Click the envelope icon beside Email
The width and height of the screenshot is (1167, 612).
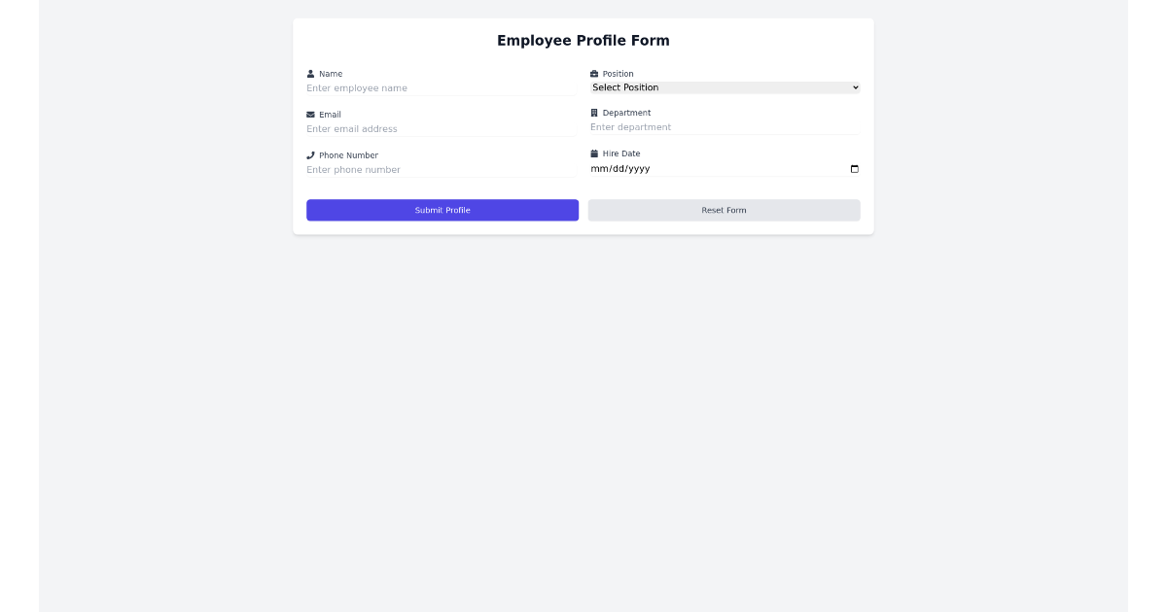311,114
